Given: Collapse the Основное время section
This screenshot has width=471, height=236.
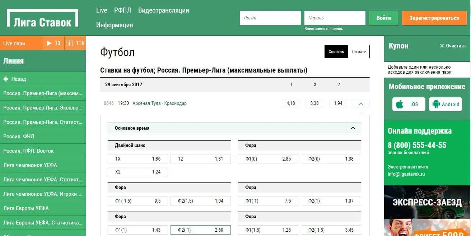Looking at the screenshot, I should click(x=353, y=128).
